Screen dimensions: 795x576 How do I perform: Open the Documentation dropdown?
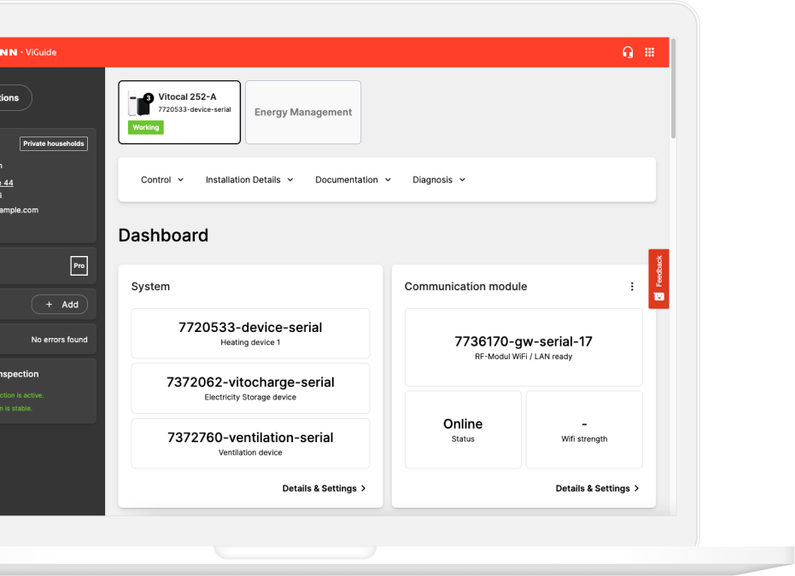[353, 180]
